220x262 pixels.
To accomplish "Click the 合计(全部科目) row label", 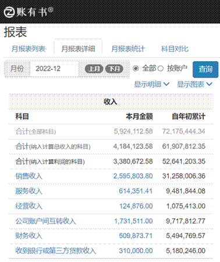I will pos(36,131).
